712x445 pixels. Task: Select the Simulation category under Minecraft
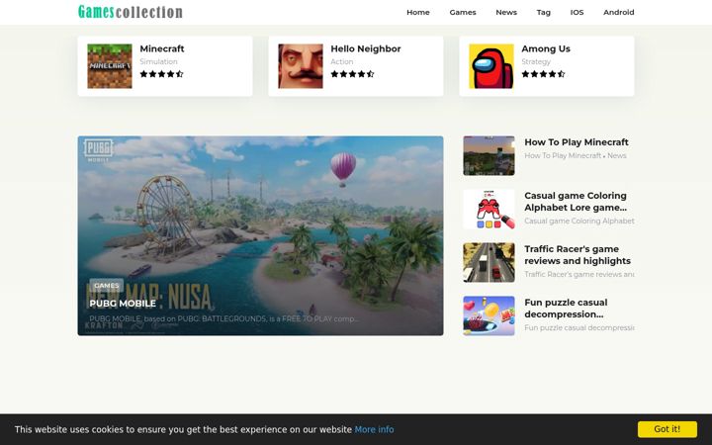pyautogui.click(x=158, y=61)
